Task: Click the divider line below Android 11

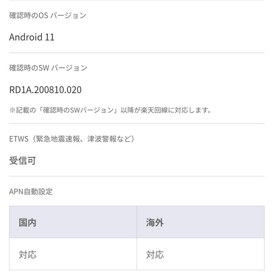Action: click(x=136, y=53)
